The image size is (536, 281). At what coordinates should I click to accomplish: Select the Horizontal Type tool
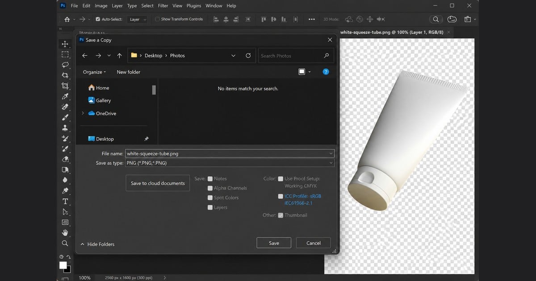(65, 201)
